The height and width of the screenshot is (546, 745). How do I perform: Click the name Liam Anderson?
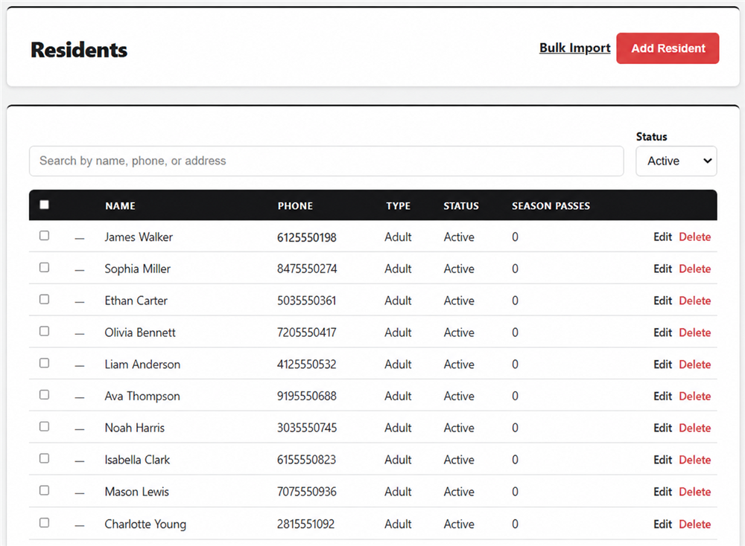pyautogui.click(x=142, y=364)
